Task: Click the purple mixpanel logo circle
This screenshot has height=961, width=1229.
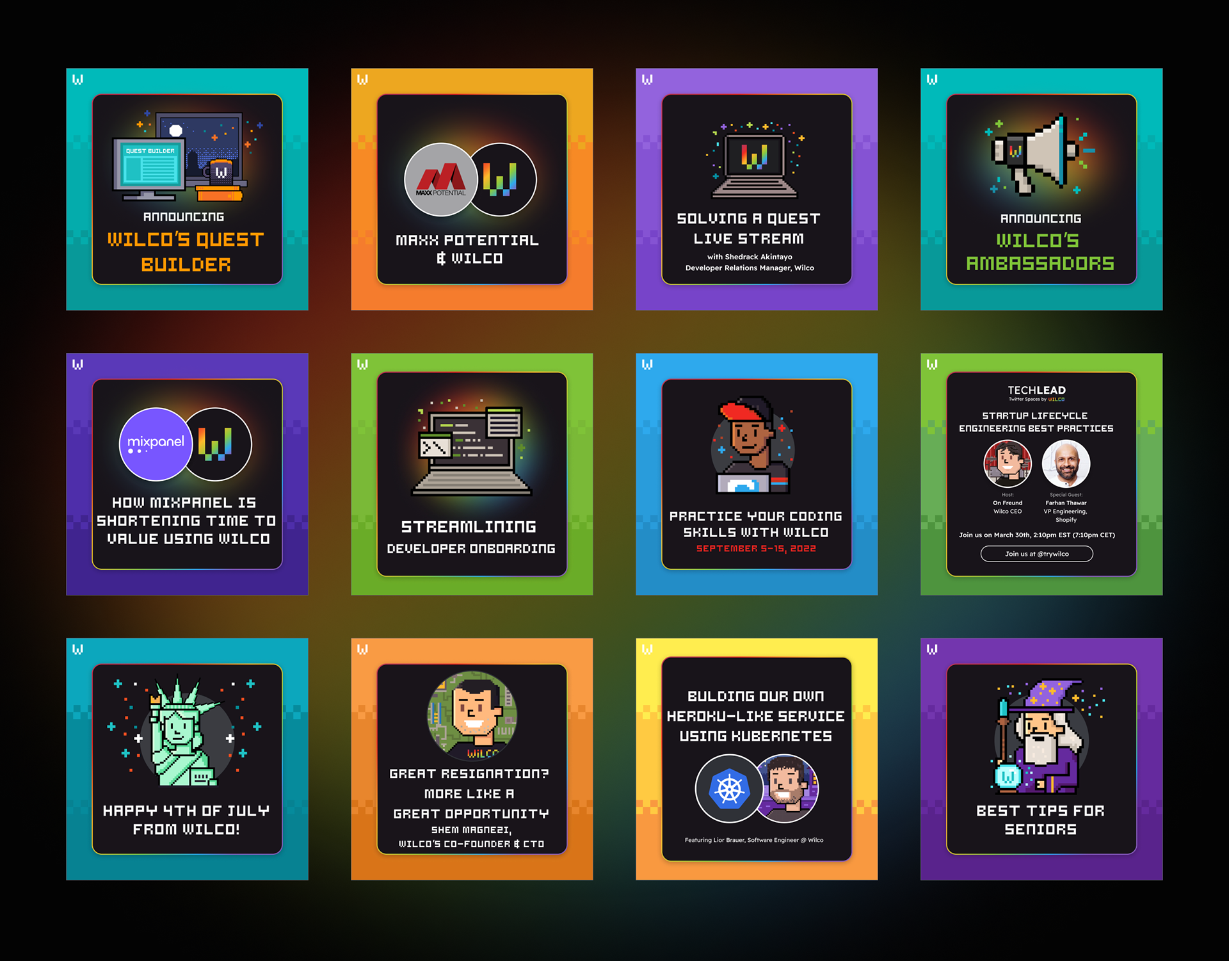Action: click(156, 444)
